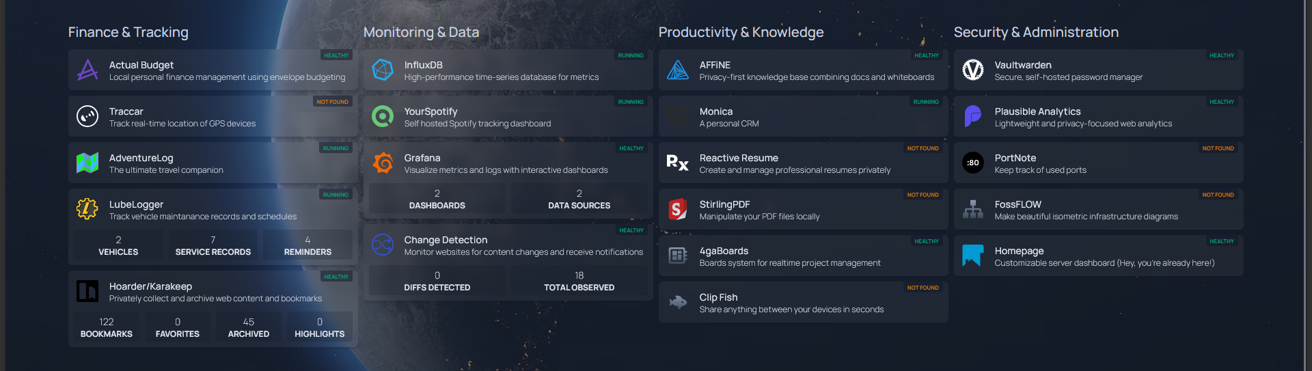Click the AdventureLog map icon
The width and height of the screenshot is (1312, 371).
87,163
